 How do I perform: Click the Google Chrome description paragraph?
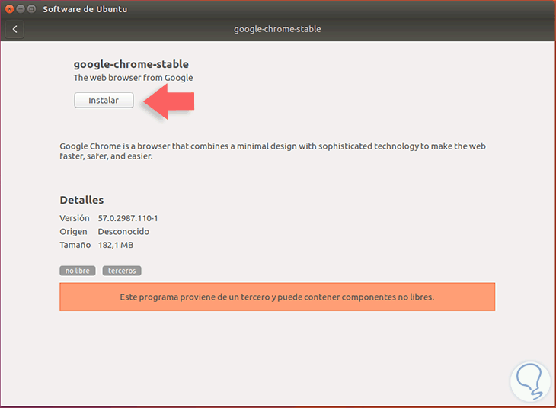point(273,151)
